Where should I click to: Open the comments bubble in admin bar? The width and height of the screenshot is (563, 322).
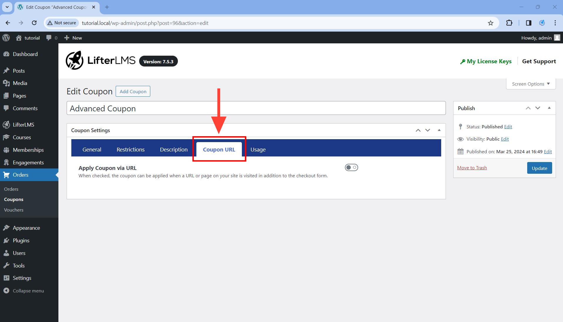click(x=49, y=38)
